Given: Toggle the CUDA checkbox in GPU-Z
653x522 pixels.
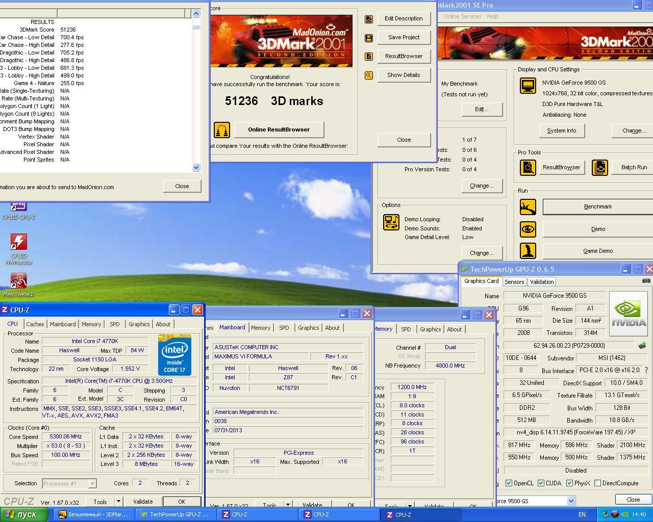Looking at the screenshot, I should (541, 483).
